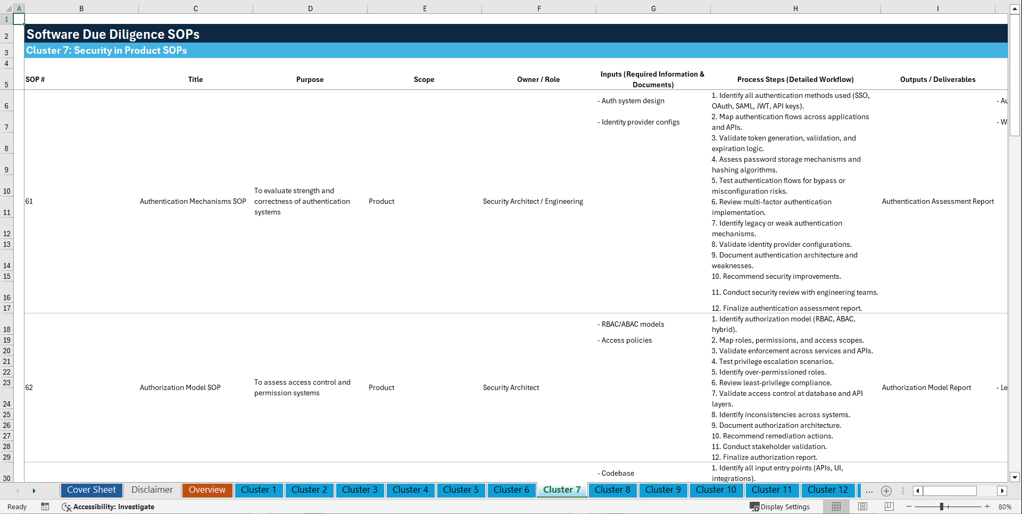Image resolution: width=1022 pixels, height=514 pixels.
Task: Click the next sheet navigation arrow
Action: tap(34, 490)
